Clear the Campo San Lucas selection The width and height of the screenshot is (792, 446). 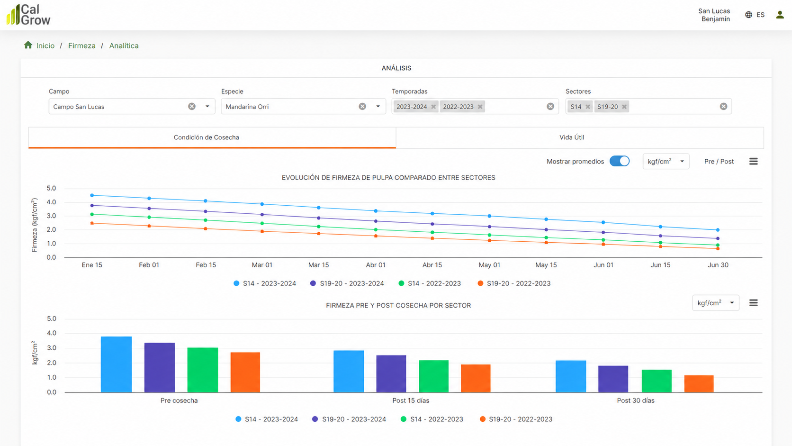[x=192, y=107]
